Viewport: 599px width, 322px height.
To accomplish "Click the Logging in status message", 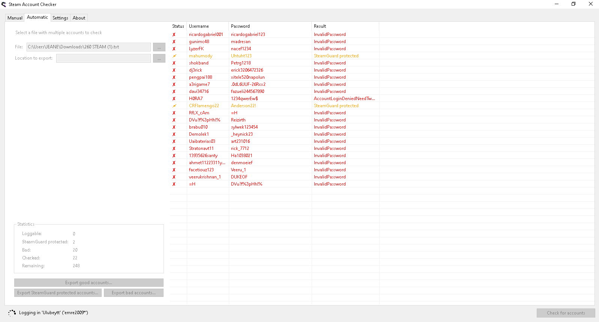I will (x=54, y=313).
